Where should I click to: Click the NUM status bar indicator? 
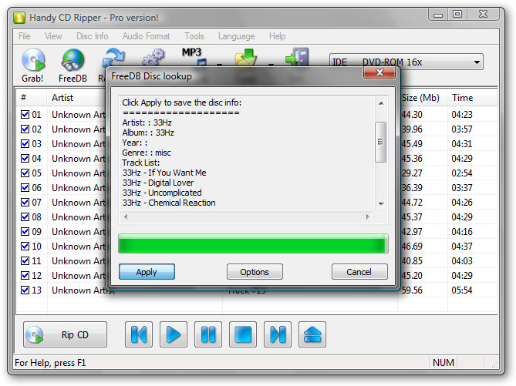tap(443, 363)
